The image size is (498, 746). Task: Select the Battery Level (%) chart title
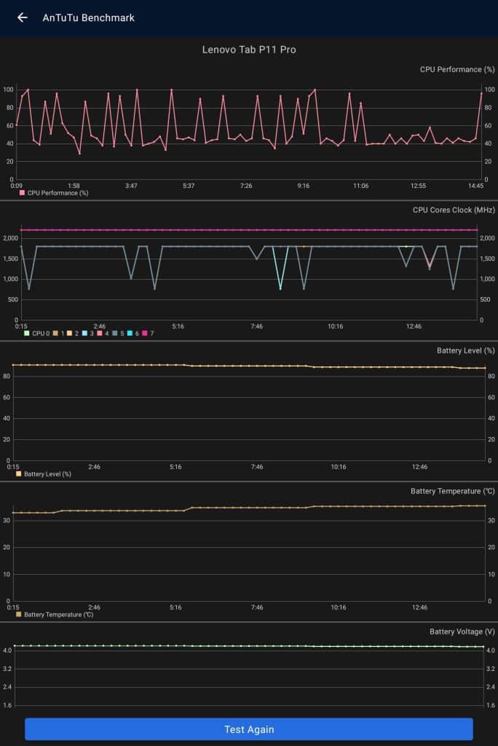(466, 350)
